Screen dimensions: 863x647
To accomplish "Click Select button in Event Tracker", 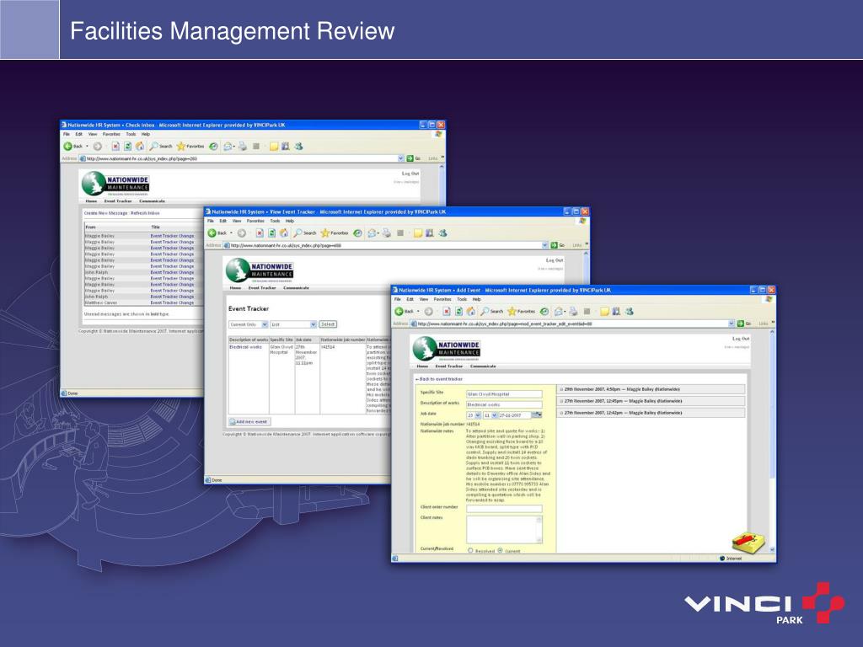I will point(328,324).
